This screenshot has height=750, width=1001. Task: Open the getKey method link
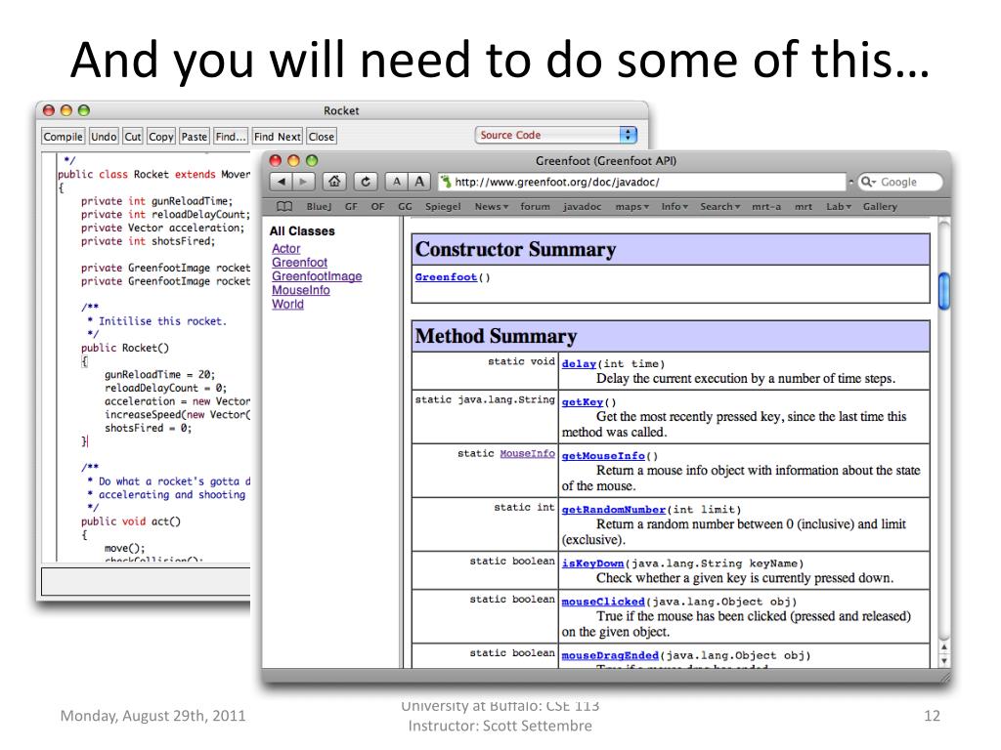point(583,402)
